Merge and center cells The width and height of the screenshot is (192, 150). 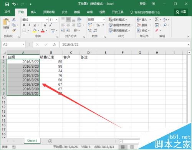click(79, 25)
